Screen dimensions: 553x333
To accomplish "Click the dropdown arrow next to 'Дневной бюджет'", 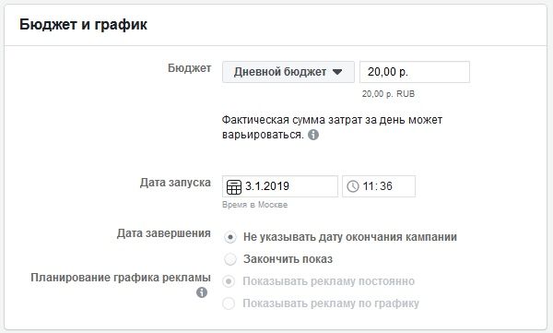I will pyautogui.click(x=337, y=72).
